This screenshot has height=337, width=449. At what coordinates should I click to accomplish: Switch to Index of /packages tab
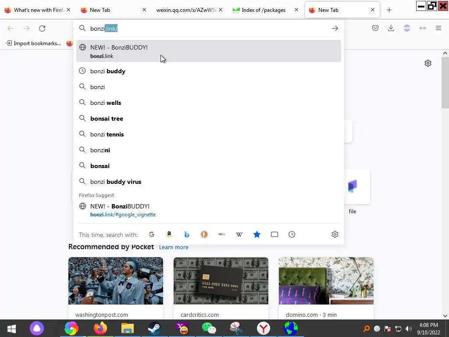[264, 10]
